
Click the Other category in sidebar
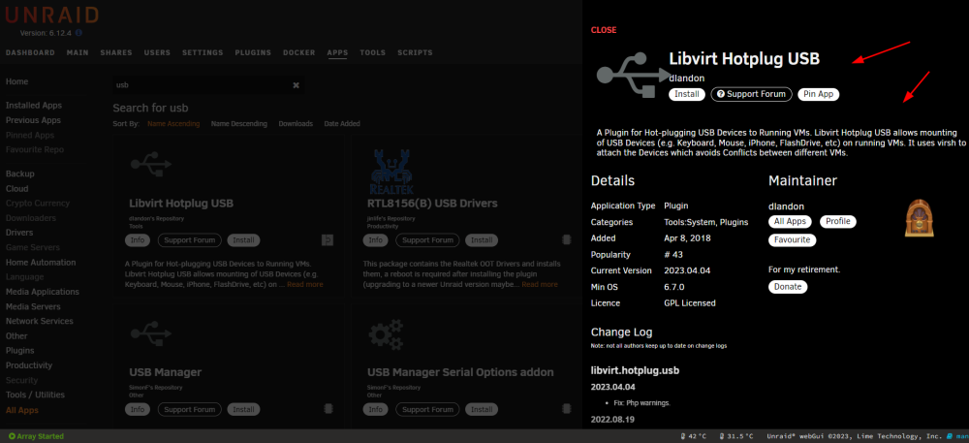coord(16,336)
